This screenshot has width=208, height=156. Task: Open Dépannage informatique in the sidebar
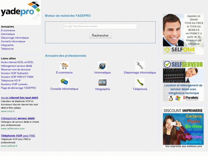(15, 38)
